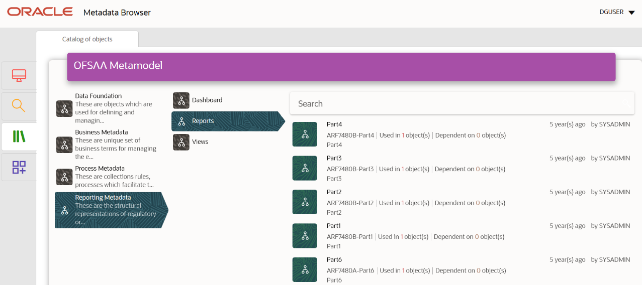Click the Metadata Browser title text
Viewport: 642px width, 285px height.
tap(117, 12)
